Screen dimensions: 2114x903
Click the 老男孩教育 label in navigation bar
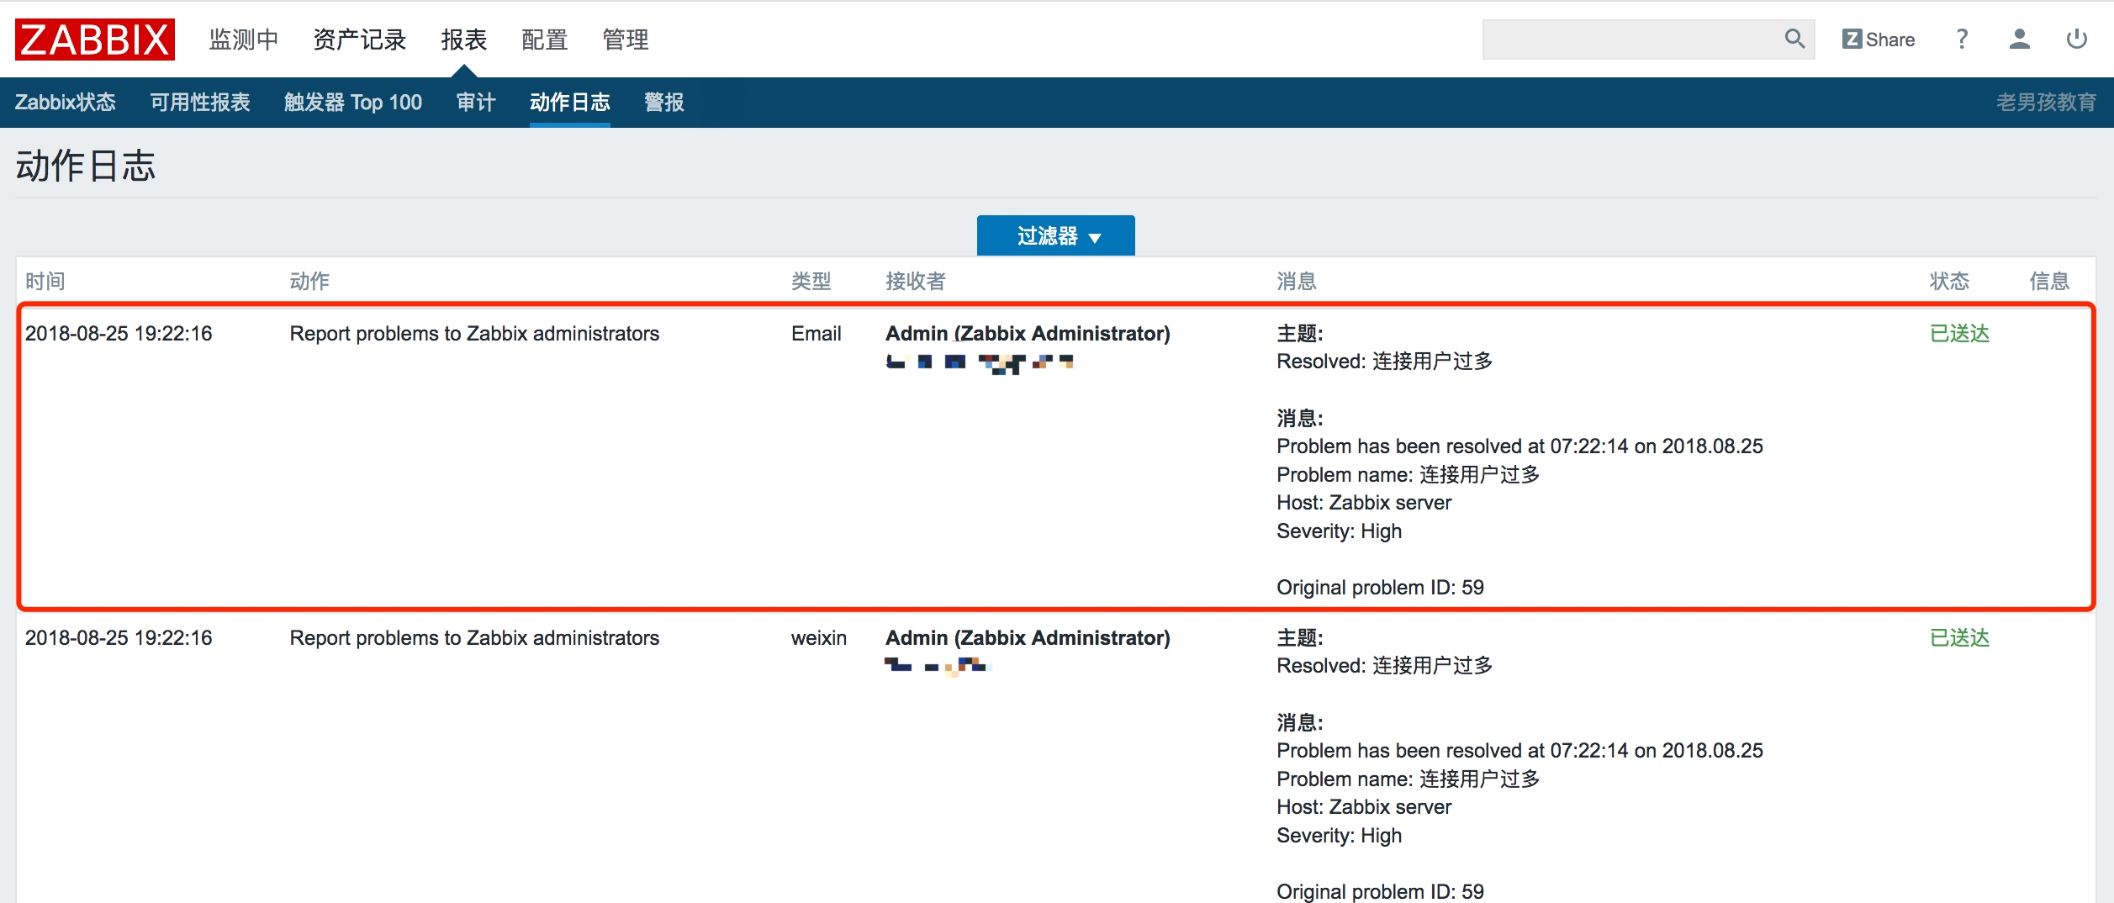point(2046,103)
